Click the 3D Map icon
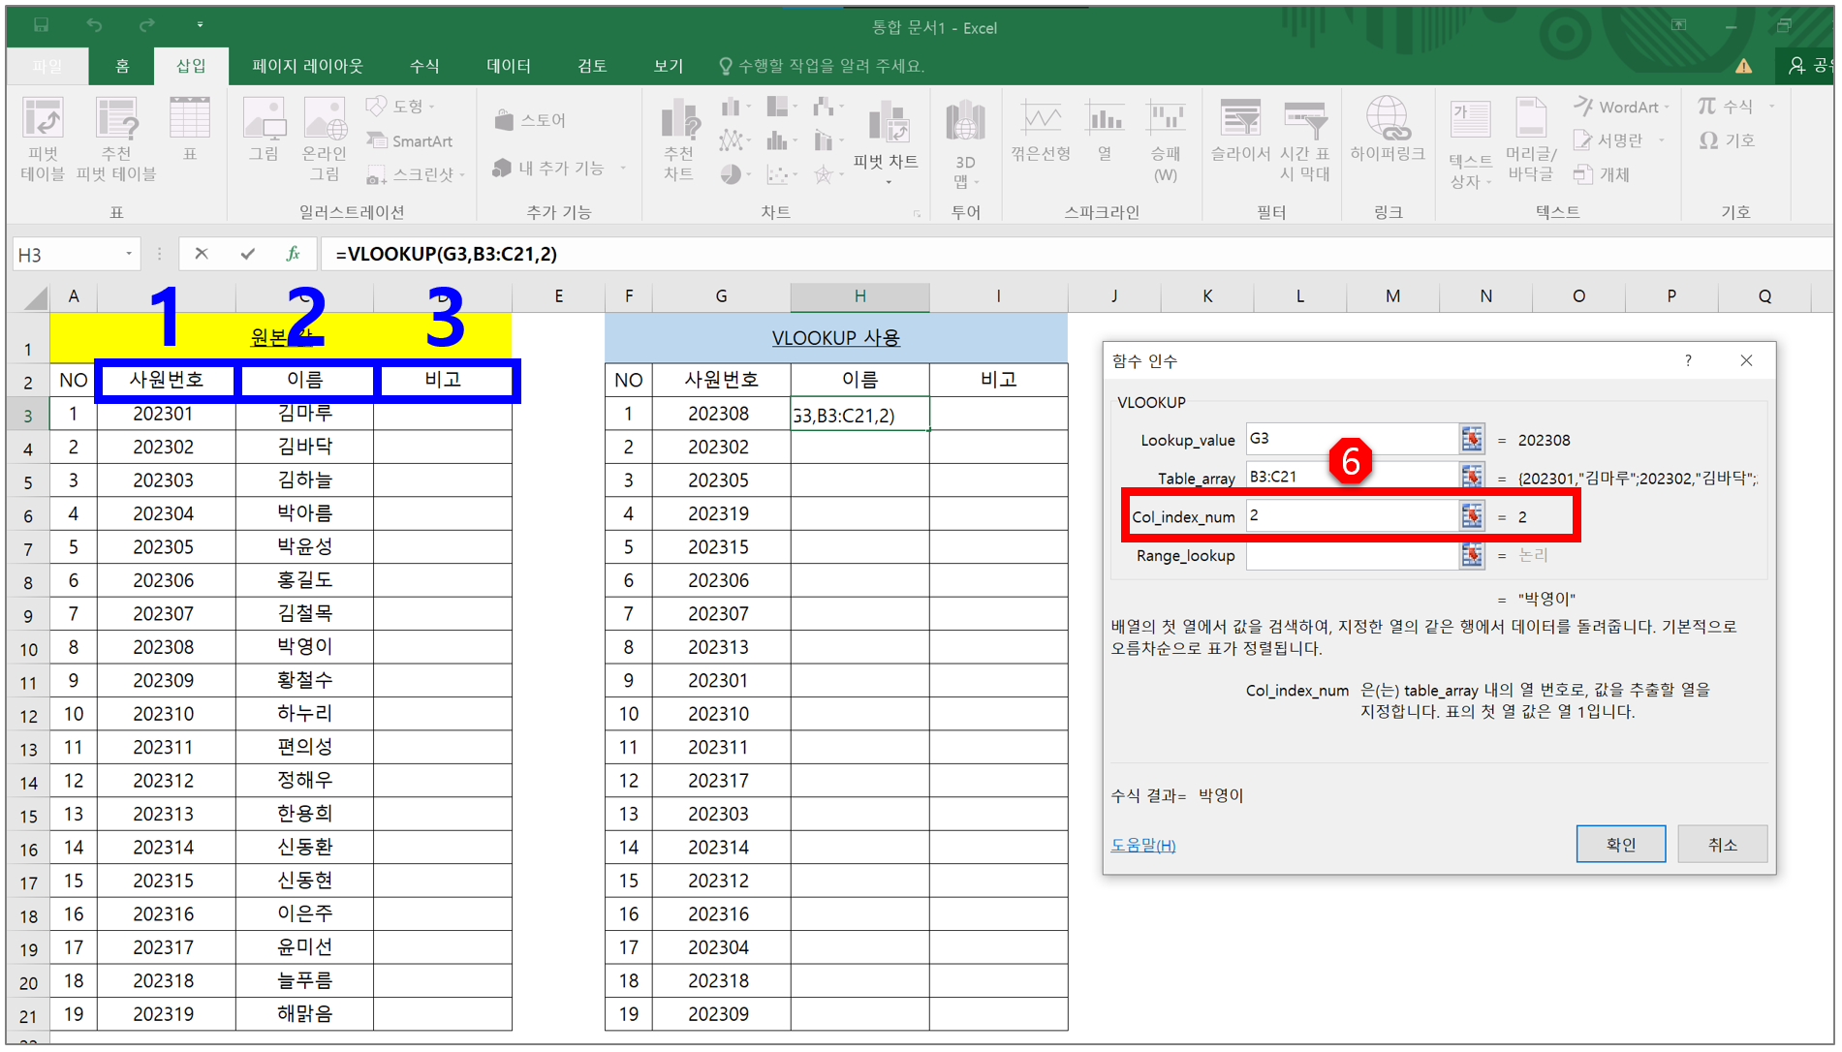The height and width of the screenshot is (1052, 1842). click(965, 143)
